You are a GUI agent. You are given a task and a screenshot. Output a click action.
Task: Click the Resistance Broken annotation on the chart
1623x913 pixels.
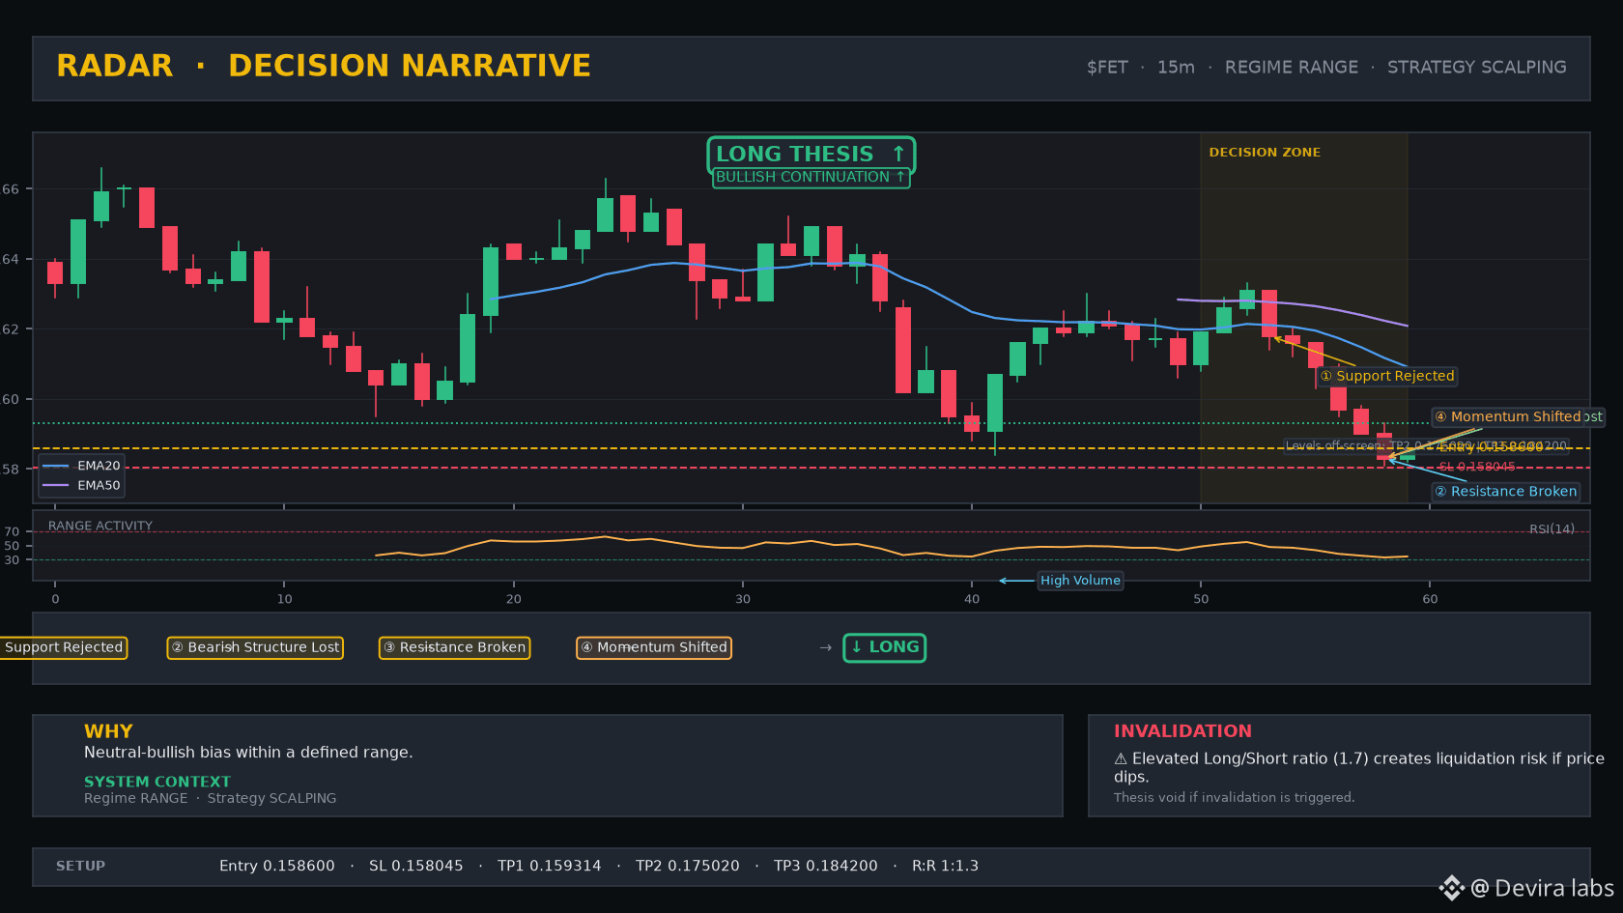[x=1505, y=492]
